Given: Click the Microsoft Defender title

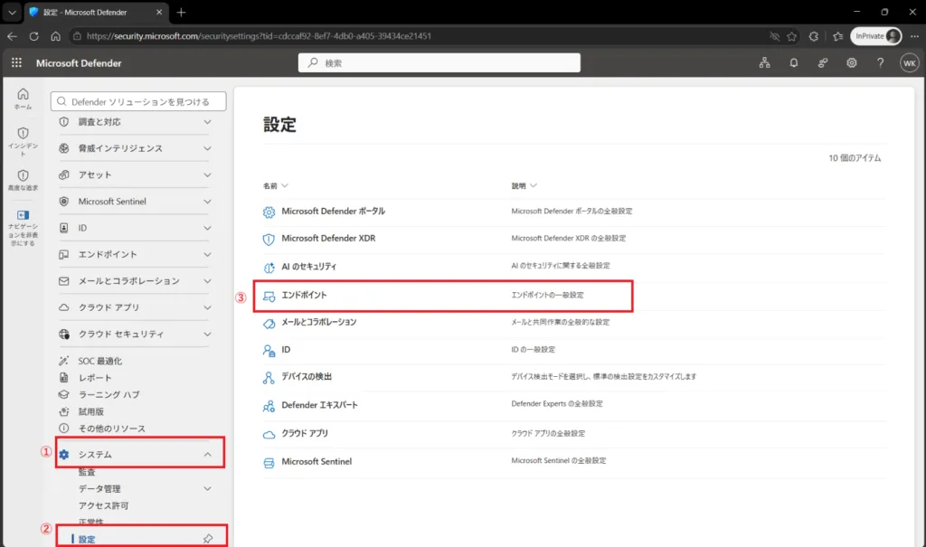Looking at the screenshot, I should click(x=79, y=63).
